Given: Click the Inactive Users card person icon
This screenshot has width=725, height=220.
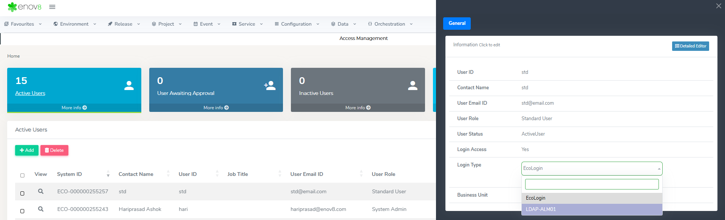Looking at the screenshot, I should coord(413,86).
